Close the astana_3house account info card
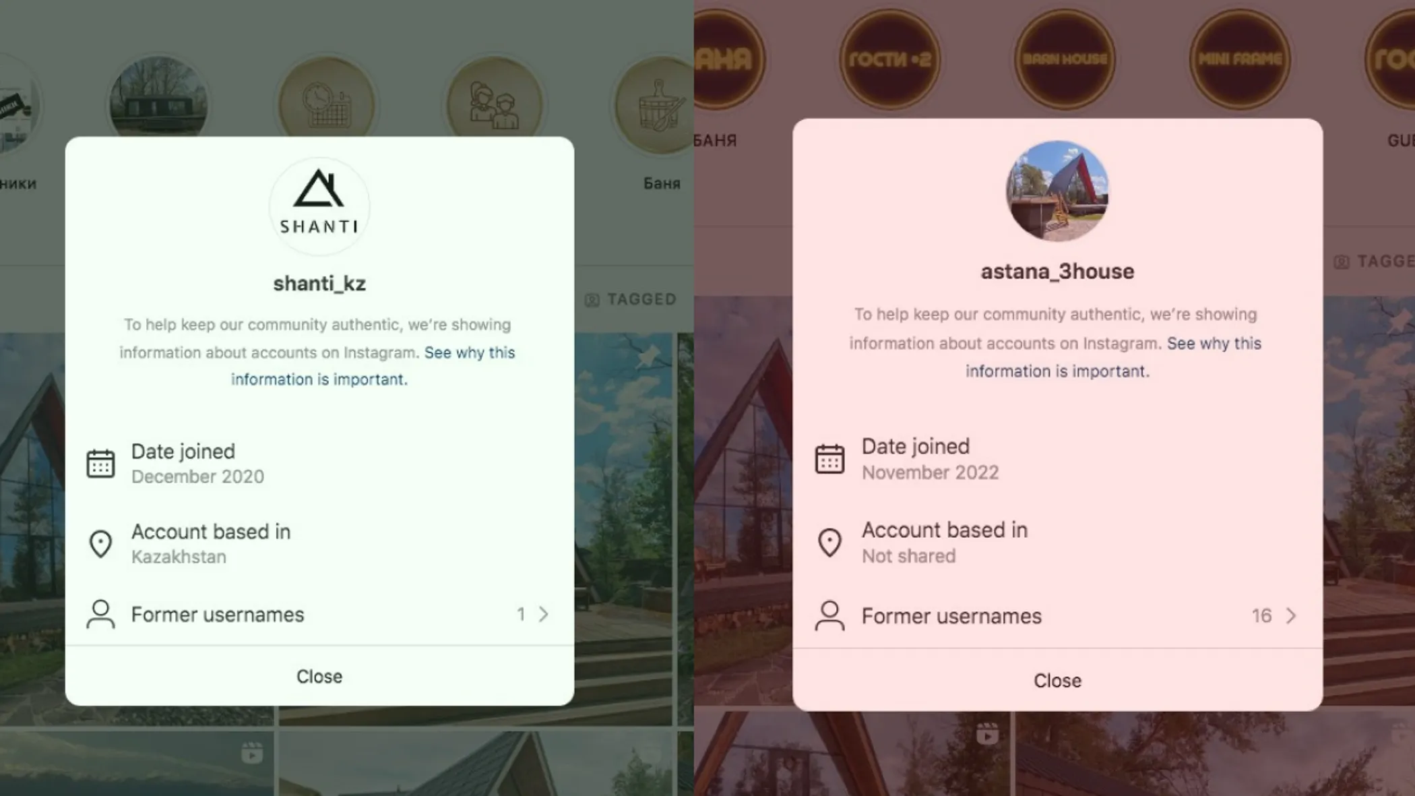The image size is (1415, 796). [1057, 680]
